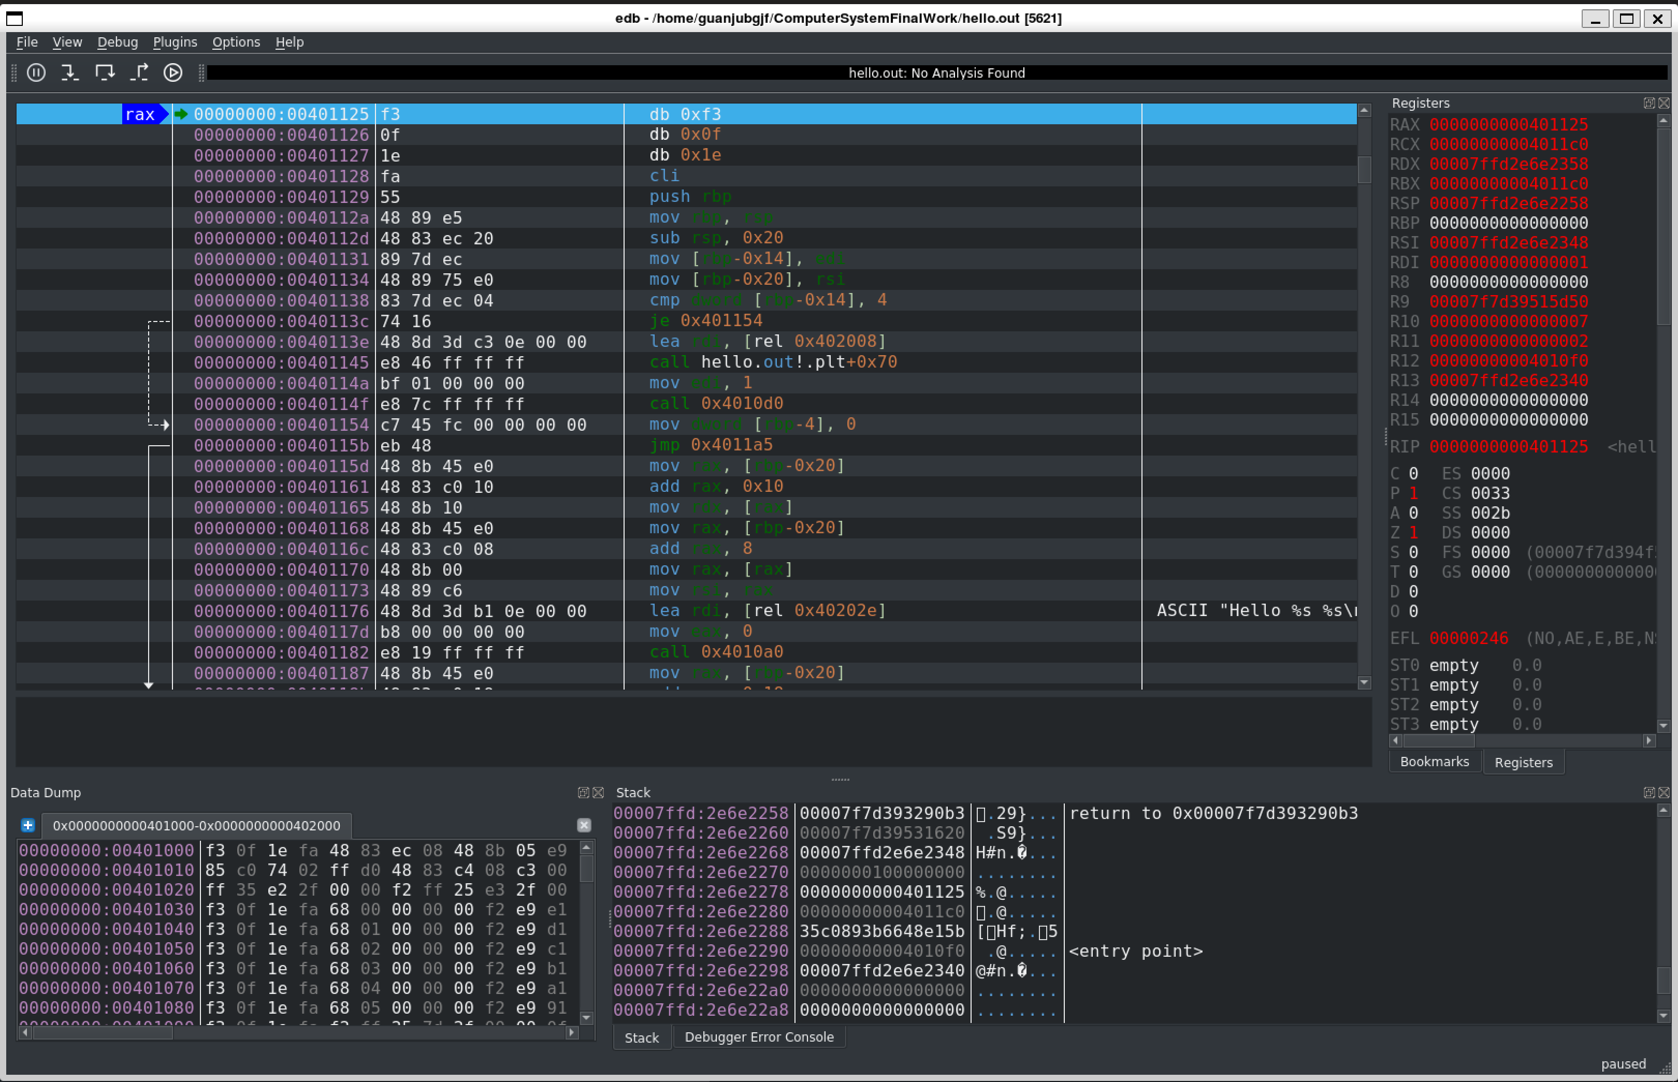Screen dimensions: 1678x1082
Task: Select the 'je 0x401154' instruction row
Action: (x=687, y=321)
